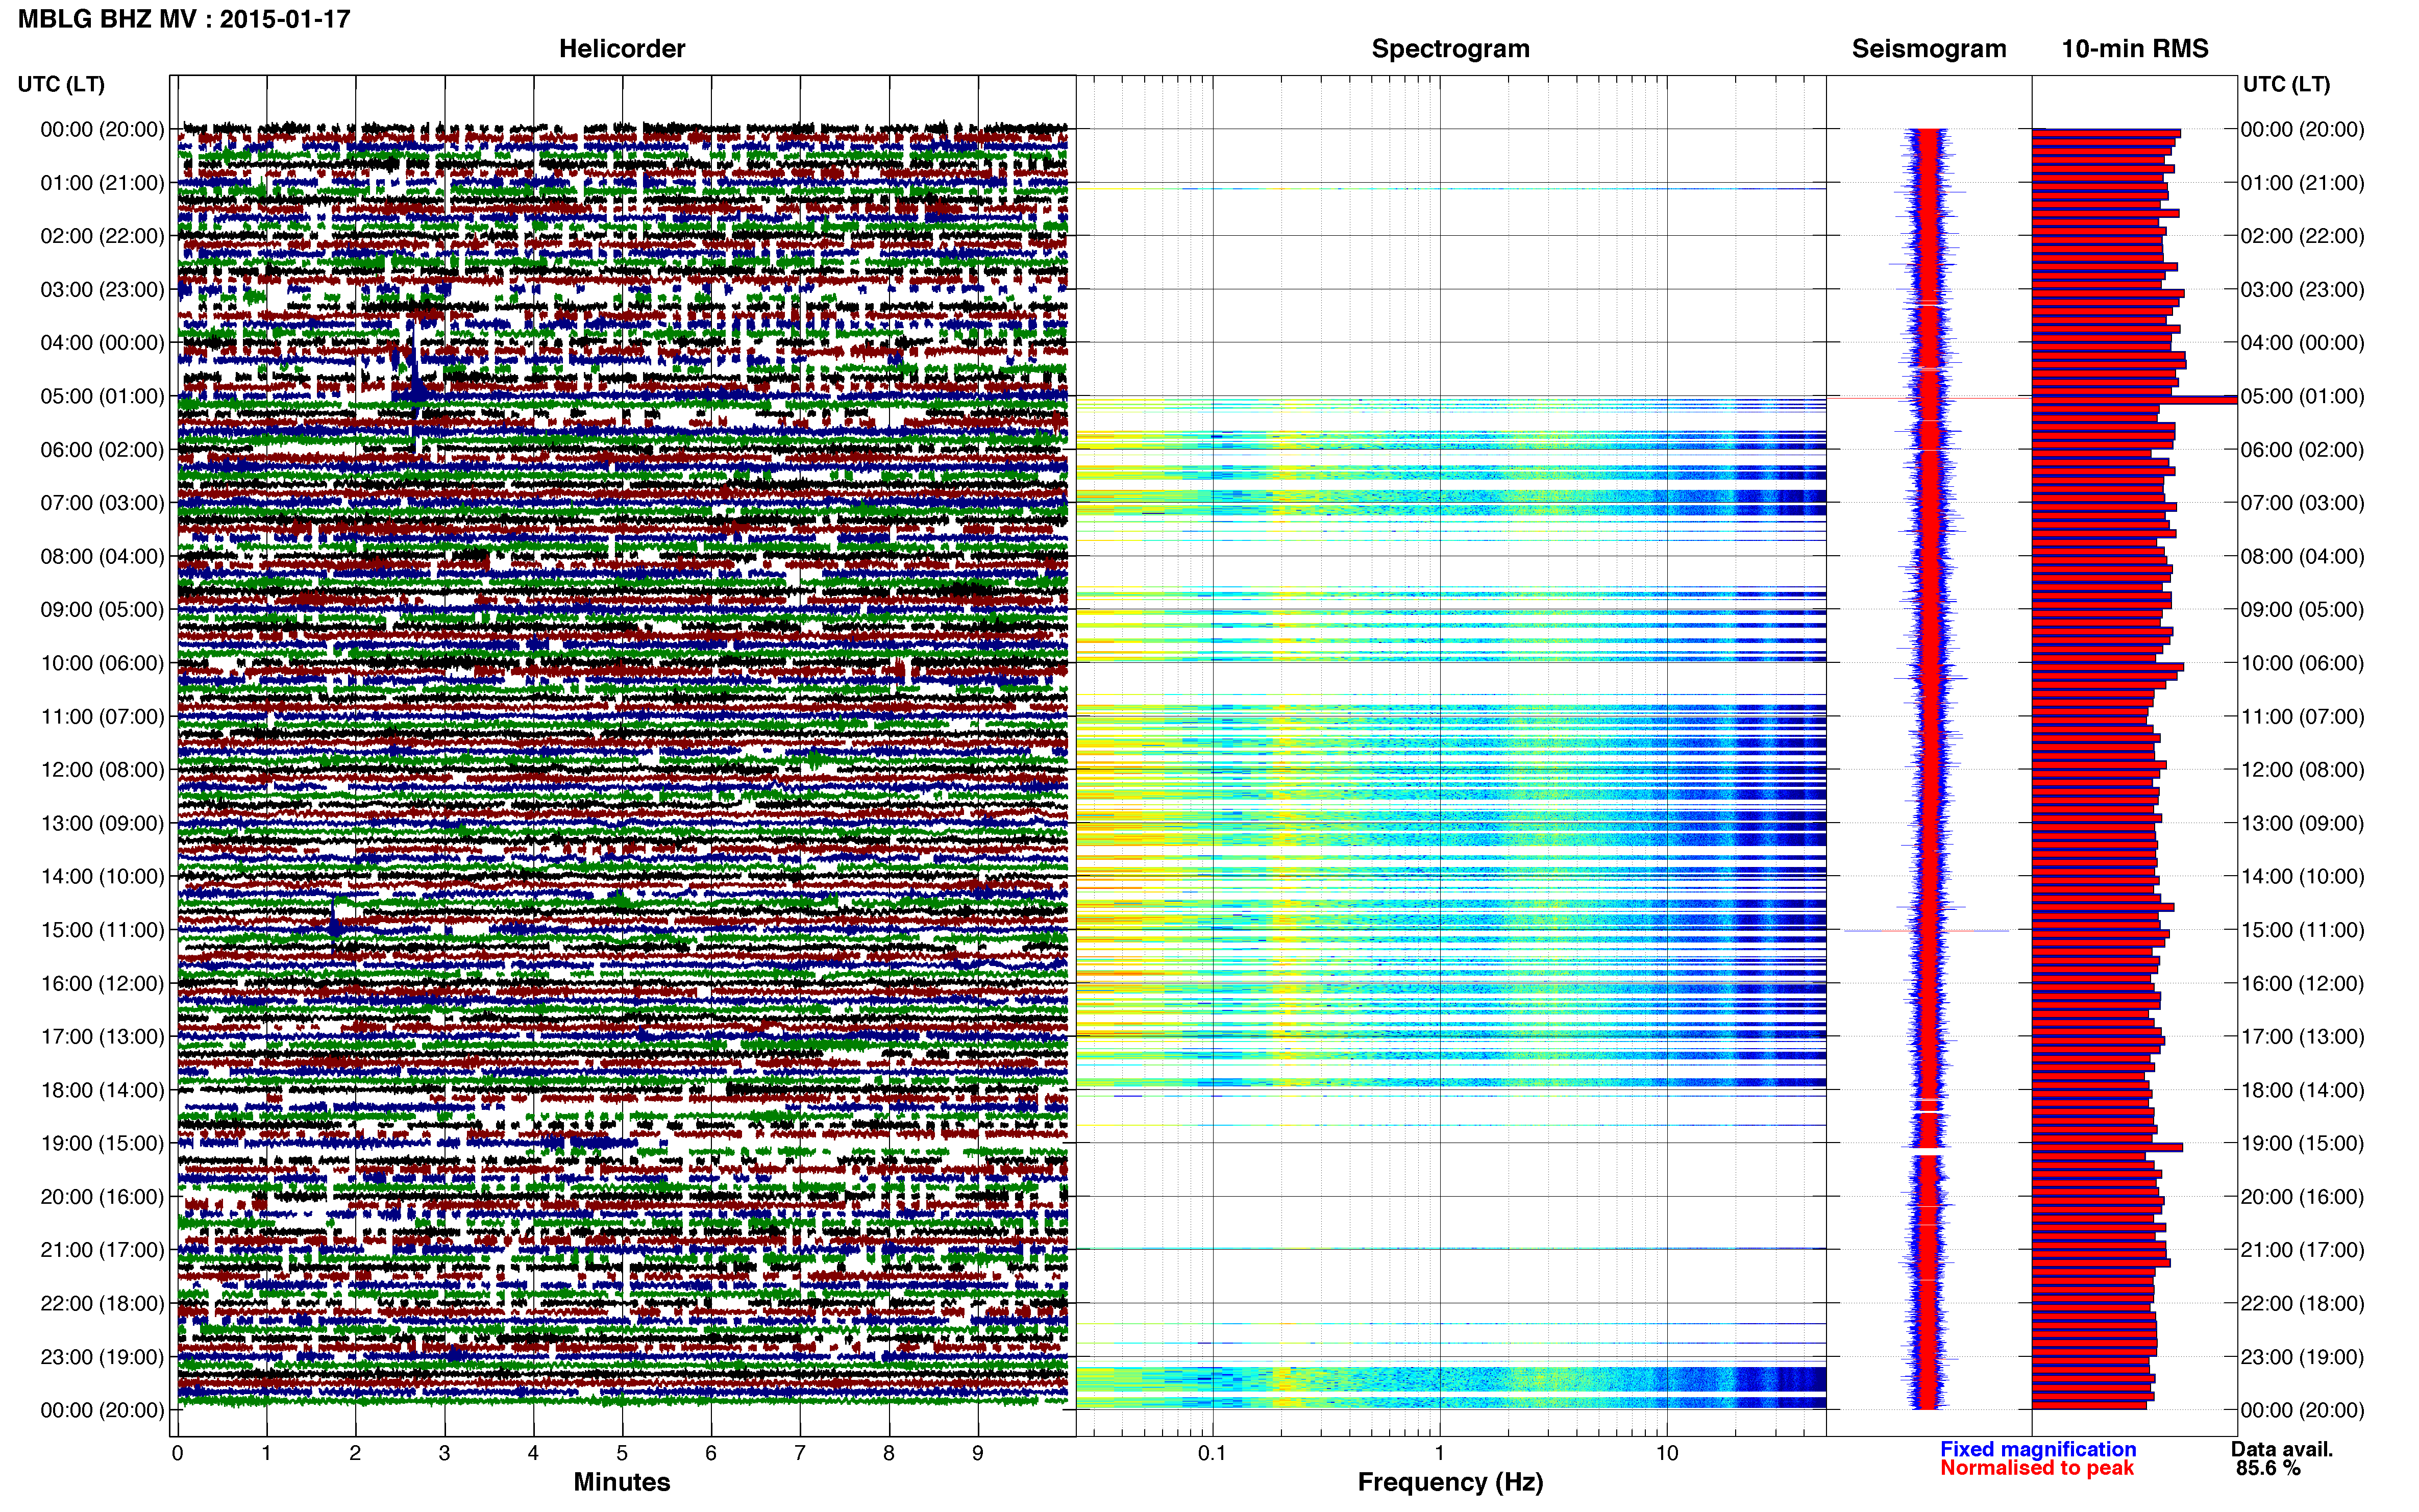Screen dimensions: 2419x1512
Task: Click left-axis time label '11:00 (07:00)'
Action: [x=102, y=717]
